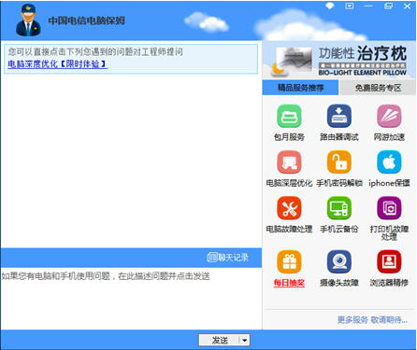Open the 电脑深层优化 optimization icon

289,162
